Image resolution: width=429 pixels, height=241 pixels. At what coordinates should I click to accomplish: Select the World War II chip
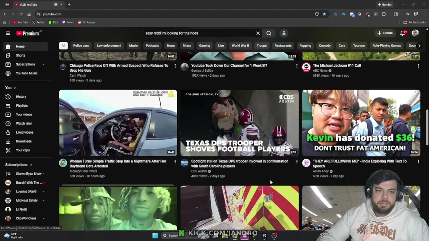[240, 46]
